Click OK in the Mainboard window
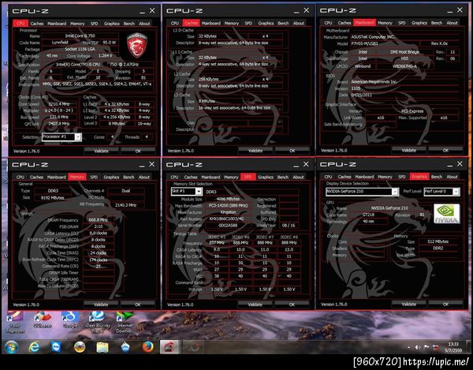The width and height of the screenshot is (473, 370). point(445,150)
